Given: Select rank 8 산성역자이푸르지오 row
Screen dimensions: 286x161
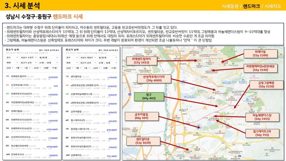Looking at the screenshot, I should point(32,138).
